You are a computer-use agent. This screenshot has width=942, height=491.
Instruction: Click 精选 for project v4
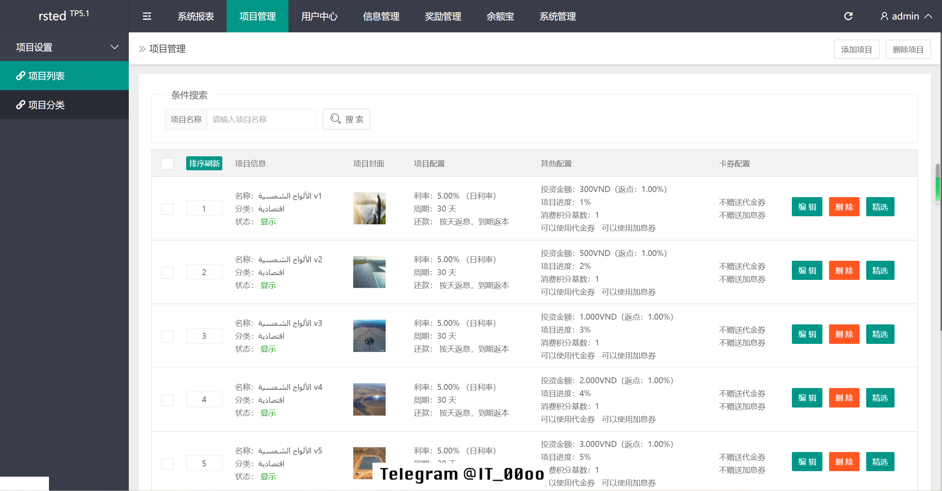coord(880,398)
